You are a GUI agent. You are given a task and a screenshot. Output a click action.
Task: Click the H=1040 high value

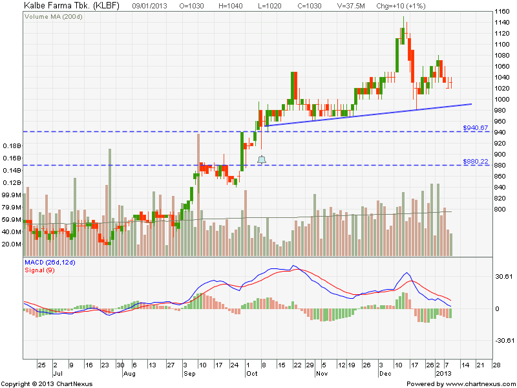231,6
